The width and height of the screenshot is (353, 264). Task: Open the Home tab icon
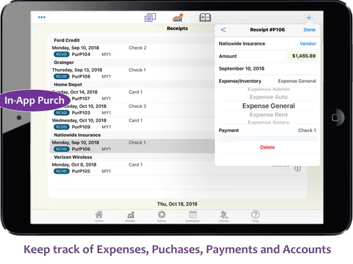99,216
